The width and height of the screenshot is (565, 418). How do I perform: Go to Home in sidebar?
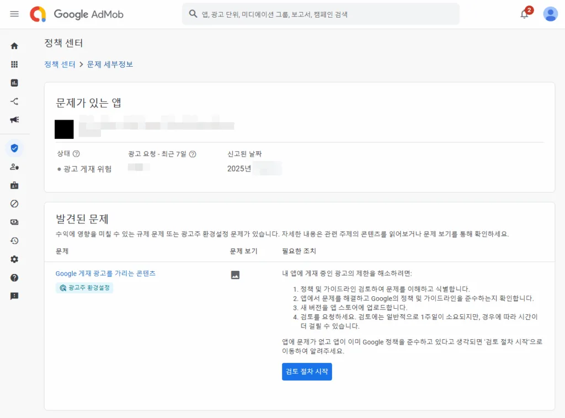pos(14,46)
